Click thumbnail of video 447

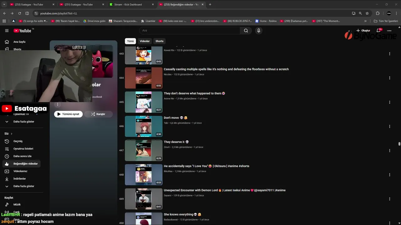(x=143, y=150)
